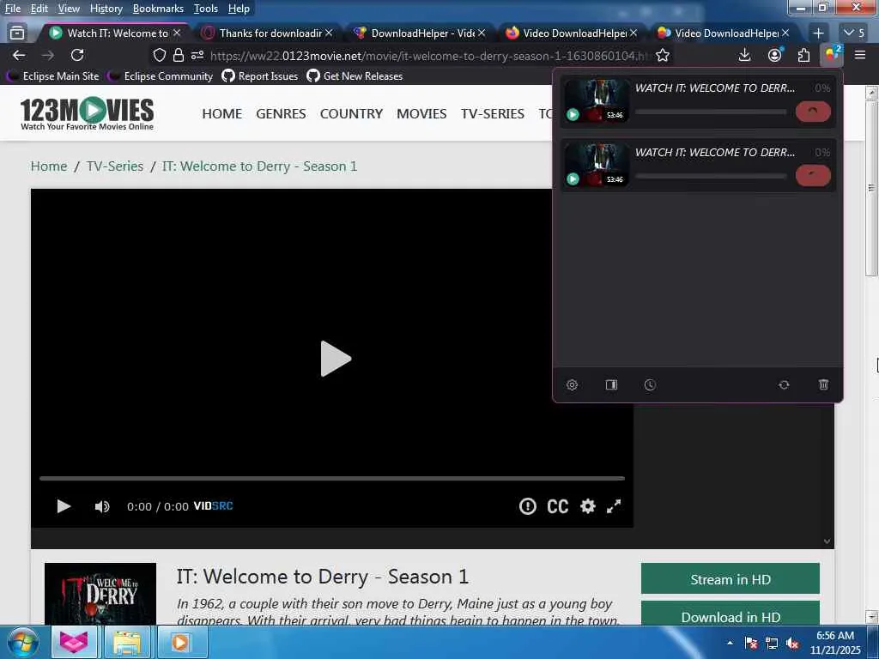Open the Edit menu

[x=39, y=9]
